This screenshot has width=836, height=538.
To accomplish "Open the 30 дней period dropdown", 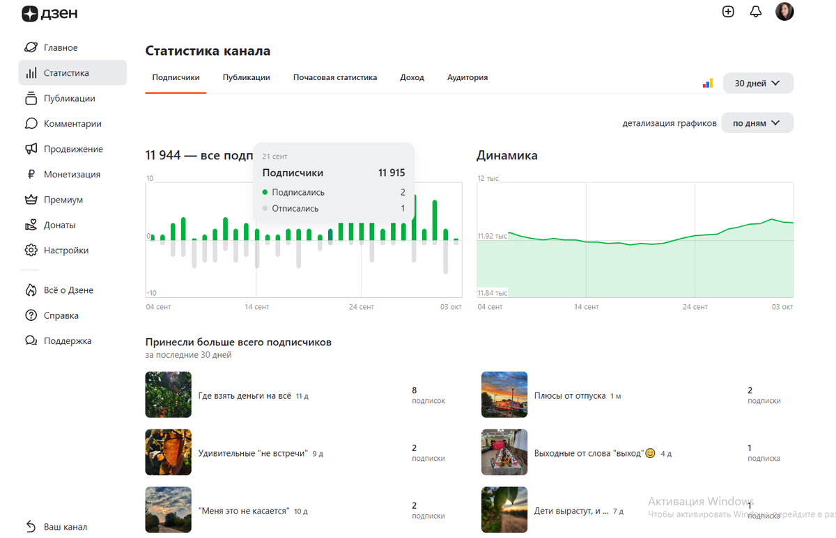I will pyautogui.click(x=758, y=83).
